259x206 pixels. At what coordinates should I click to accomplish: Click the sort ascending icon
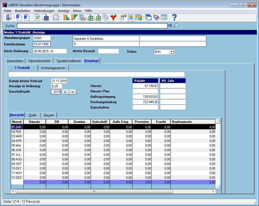click(x=66, y=17)
